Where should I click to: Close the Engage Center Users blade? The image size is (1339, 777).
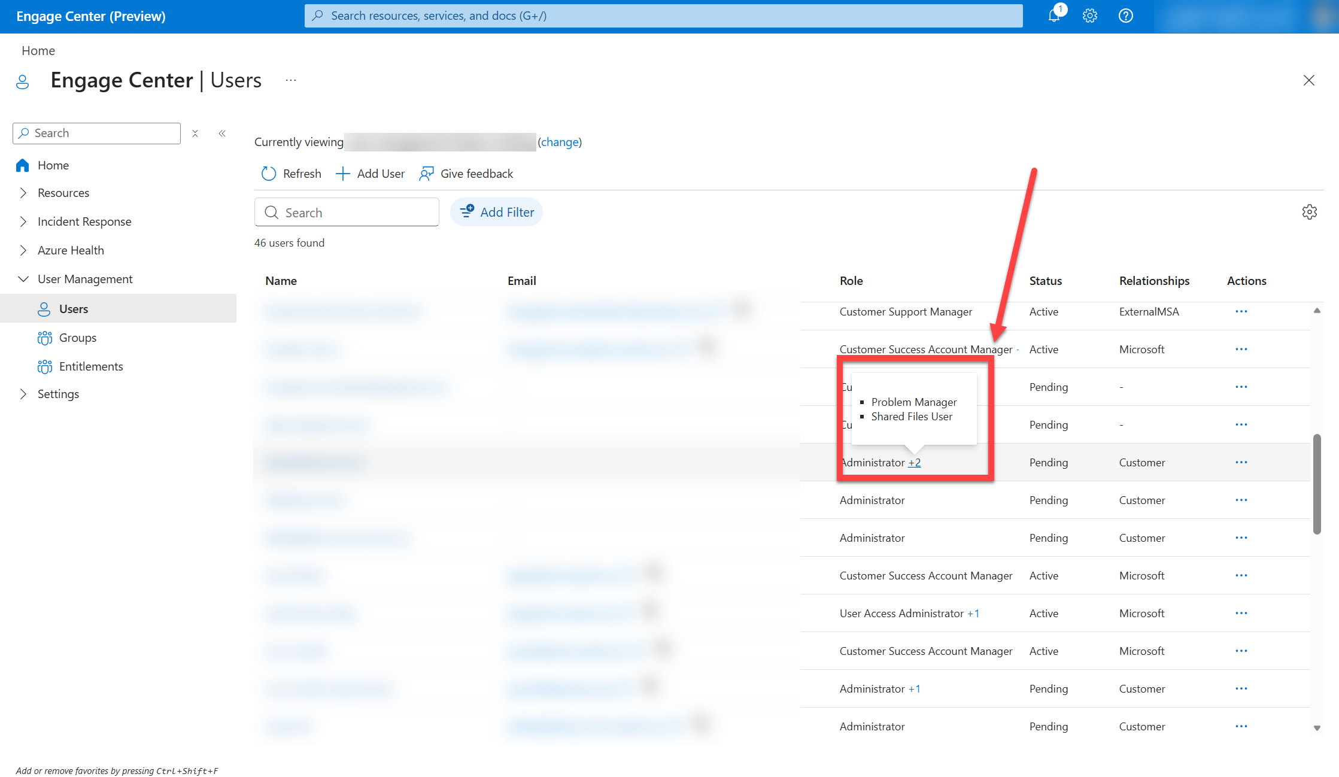[x=1309, y=80]
